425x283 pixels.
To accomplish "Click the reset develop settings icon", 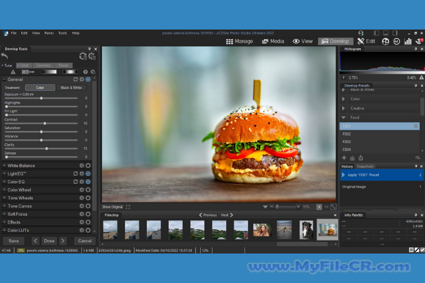I will [83, 56].
